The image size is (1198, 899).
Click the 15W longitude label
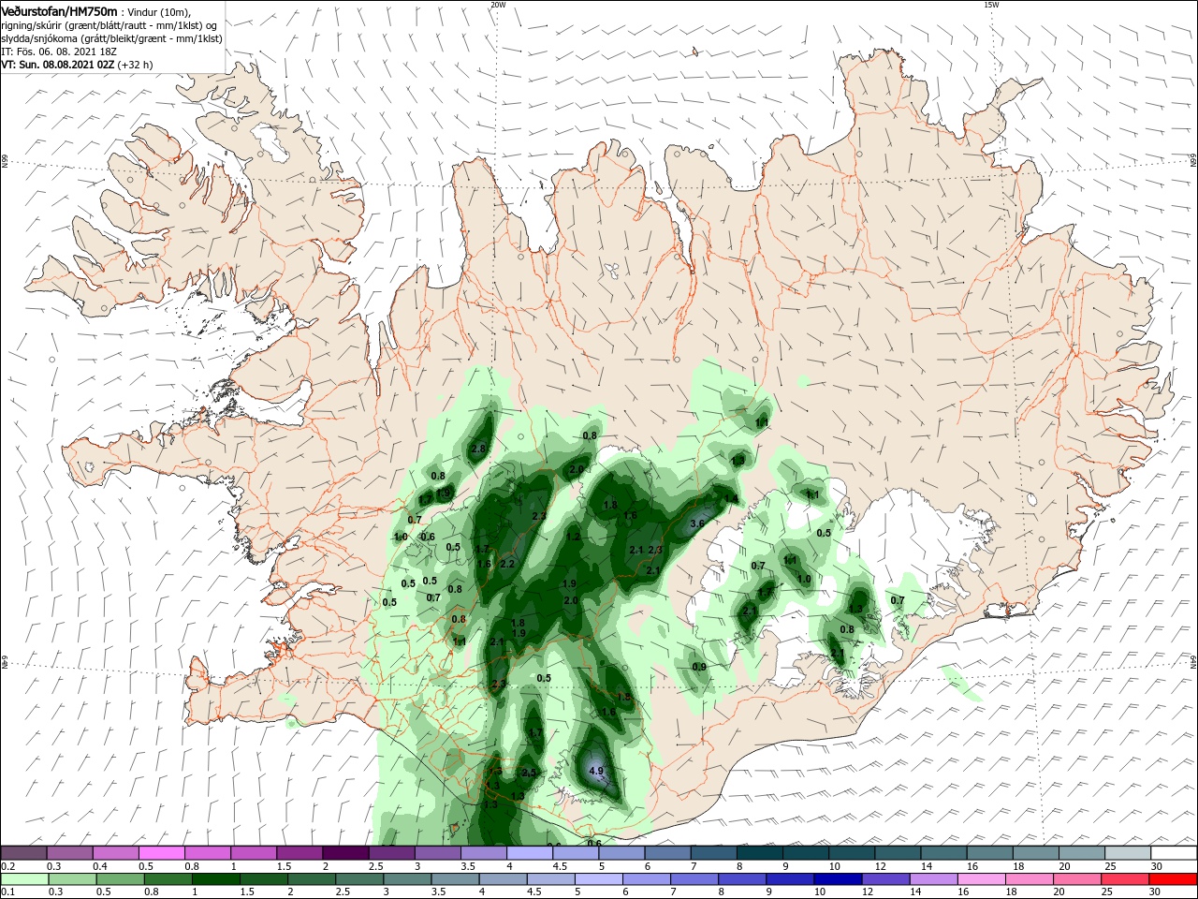click(x=991, y=5)
